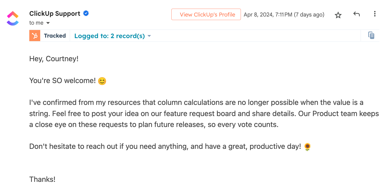Click the caret after "2 record(s)"

[149, 36]
